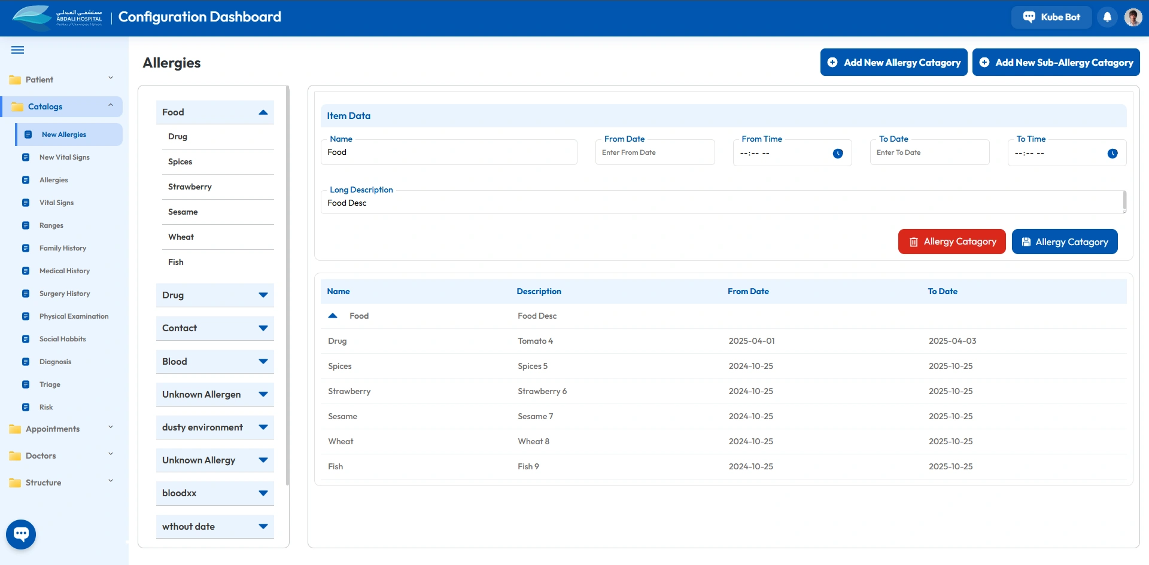Click the user profile avatar
Viewport: 1149px width, 565px height.
(1133, 17)
